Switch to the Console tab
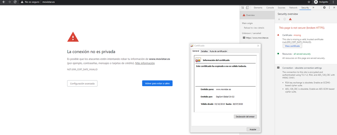 click(x=270, y=7)
